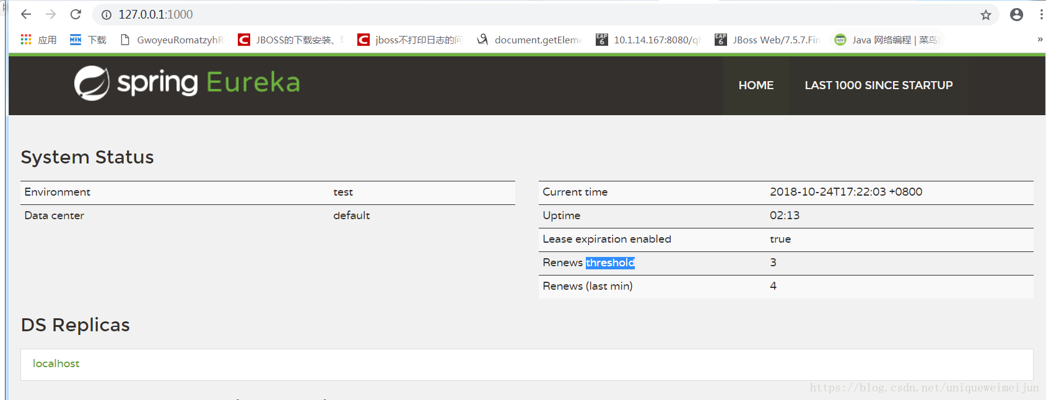The height and width of the screenshot is (400, 1046).
Task: Click the 'Renews (last min)' label
Action: pos(588,286)
